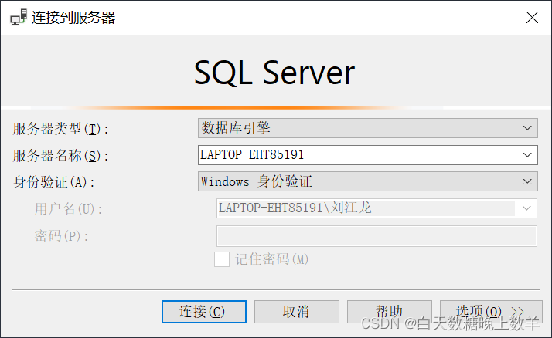
Task: Click the 帮助 button
Action: pyautogui.click(x=389, y=312)
